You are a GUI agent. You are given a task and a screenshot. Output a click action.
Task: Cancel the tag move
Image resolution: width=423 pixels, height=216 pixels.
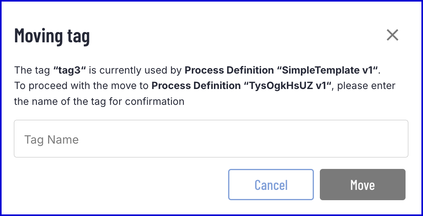click(x=271, y=184)
